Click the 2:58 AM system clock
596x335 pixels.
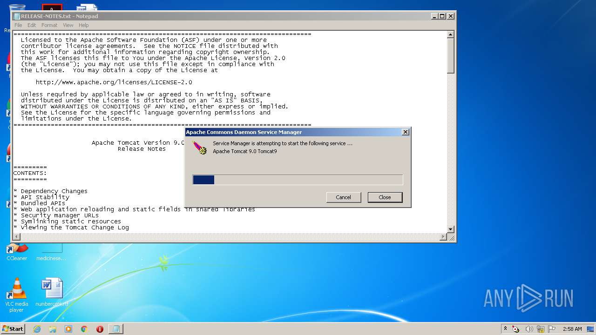point(572,329)
